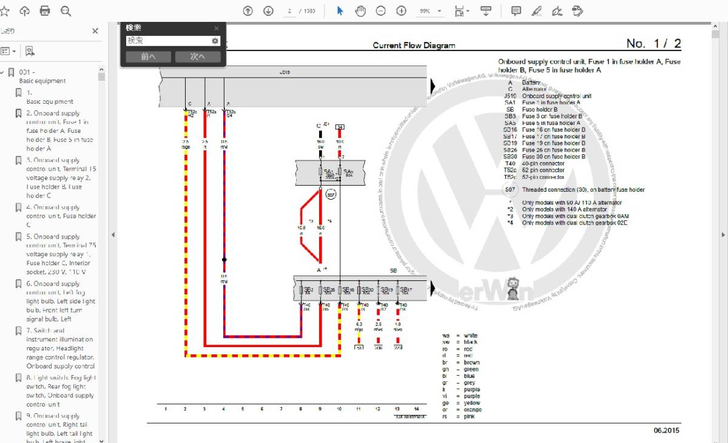The image size is (728, 443).
Task: Close the 検索 search popup
Action: click(x=217, y=28)
